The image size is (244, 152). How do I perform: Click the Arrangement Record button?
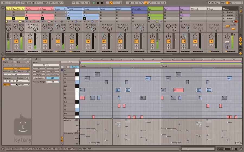[102, 3]
